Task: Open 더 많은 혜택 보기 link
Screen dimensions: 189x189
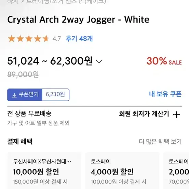Action: pos(160,141)
